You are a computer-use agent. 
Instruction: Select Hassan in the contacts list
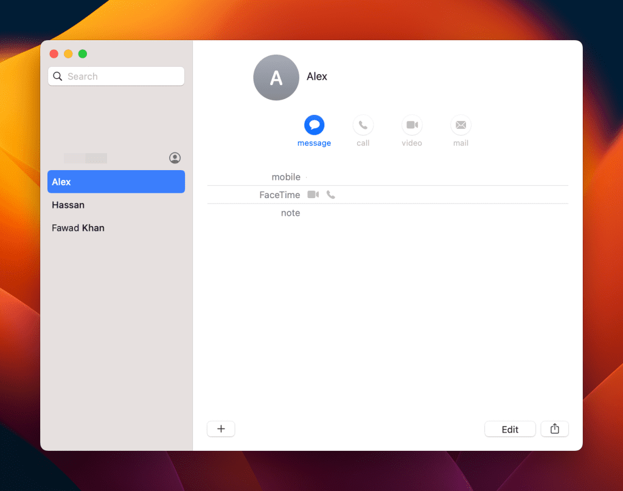coord(68,205)
